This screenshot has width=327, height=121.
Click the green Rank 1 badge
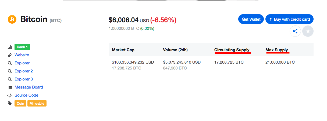pyautogui.click(x=22, y=47)
